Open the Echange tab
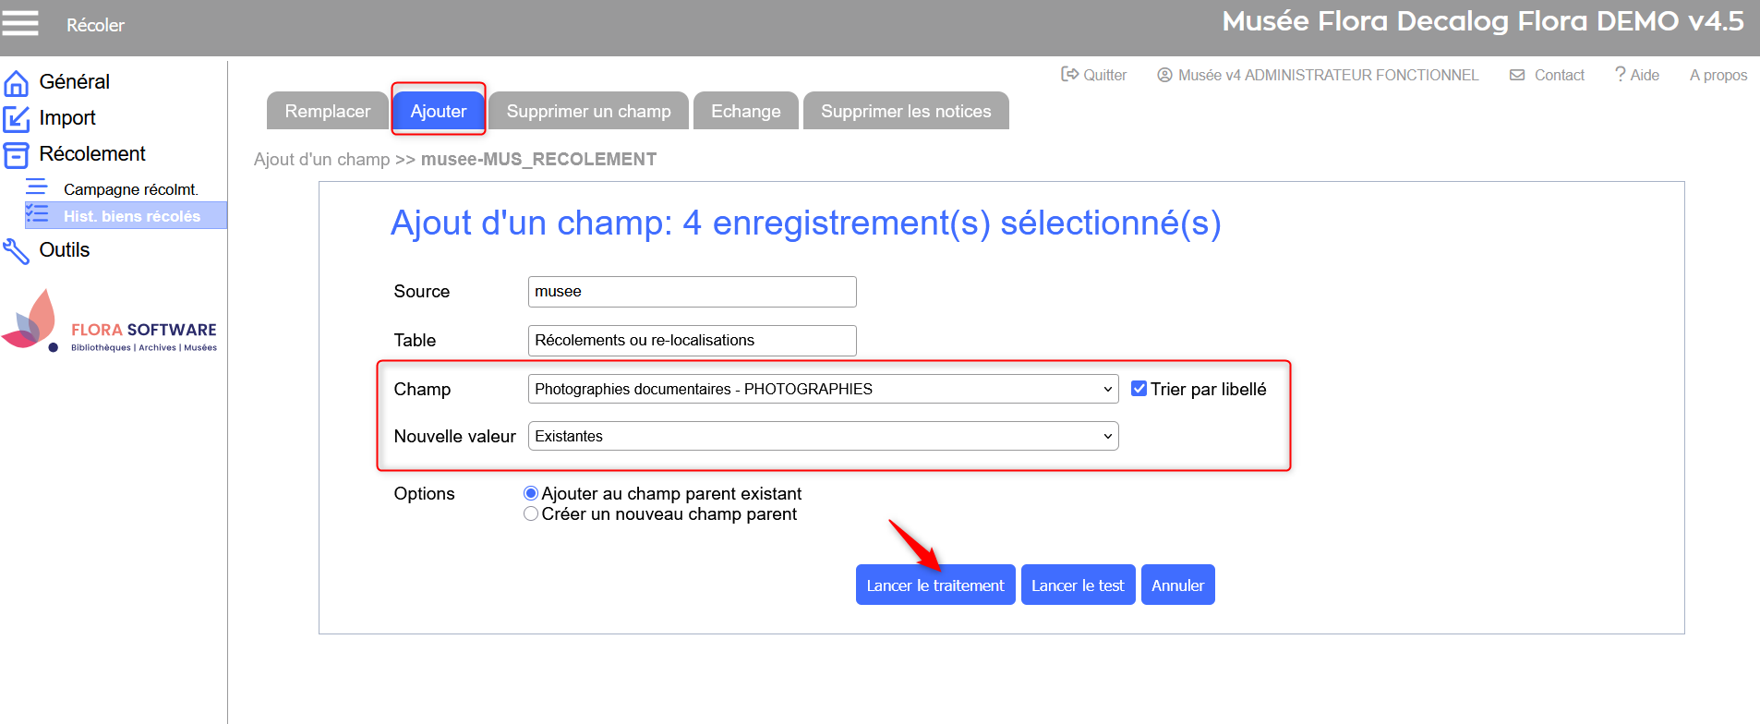Viewport: 1760px width, 724px height. (745, 111)
